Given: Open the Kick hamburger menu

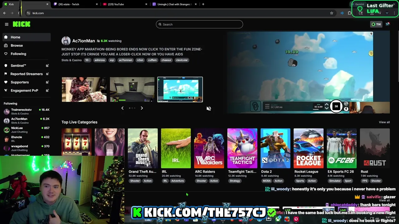Looking at the screenshot, I should tap(7, 24).
